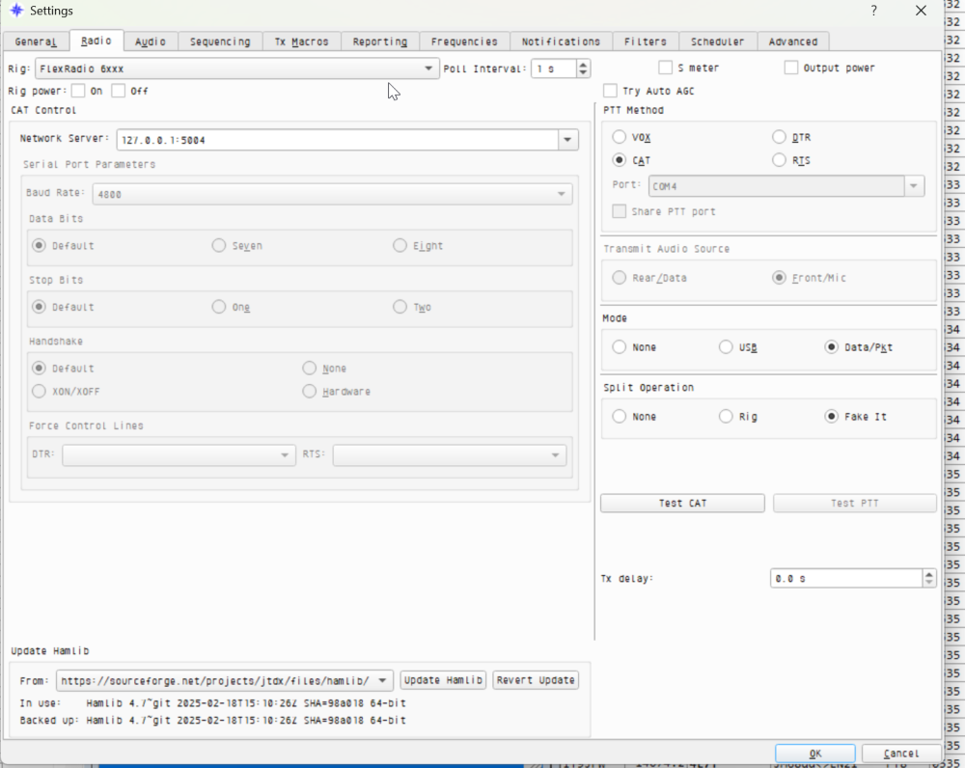Click the Settings window app icon
965x768 pixels.
point(16,11)
